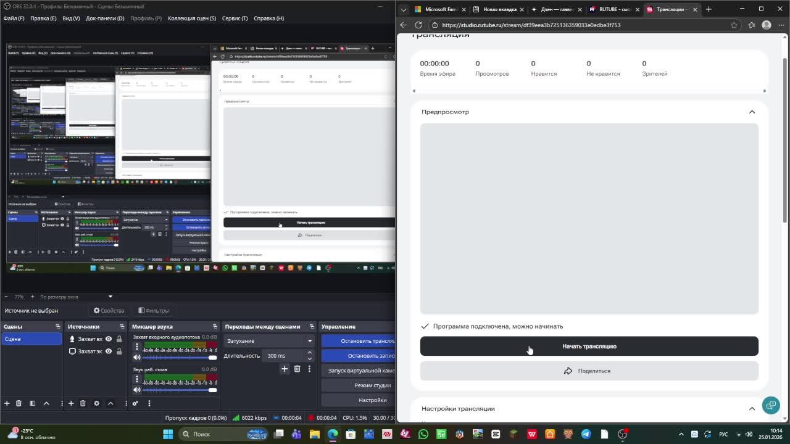This screenshot has height=444, width=790.
Task: Adjust Звук раб. стола volume slider
Action: 180,390
